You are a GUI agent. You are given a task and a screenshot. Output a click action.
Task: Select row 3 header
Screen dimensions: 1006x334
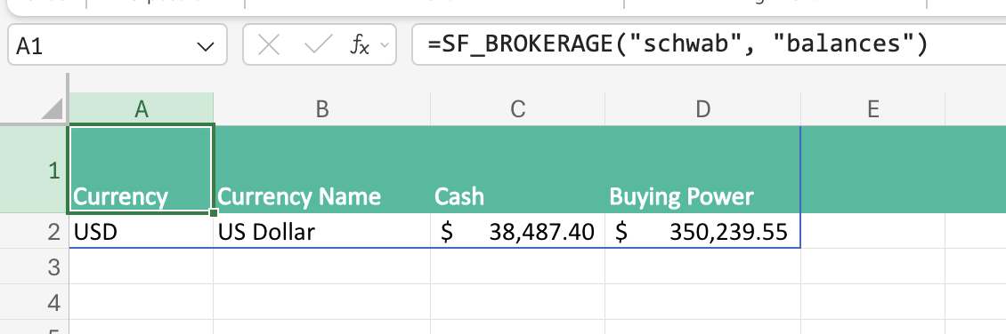[x=34, y=266]
